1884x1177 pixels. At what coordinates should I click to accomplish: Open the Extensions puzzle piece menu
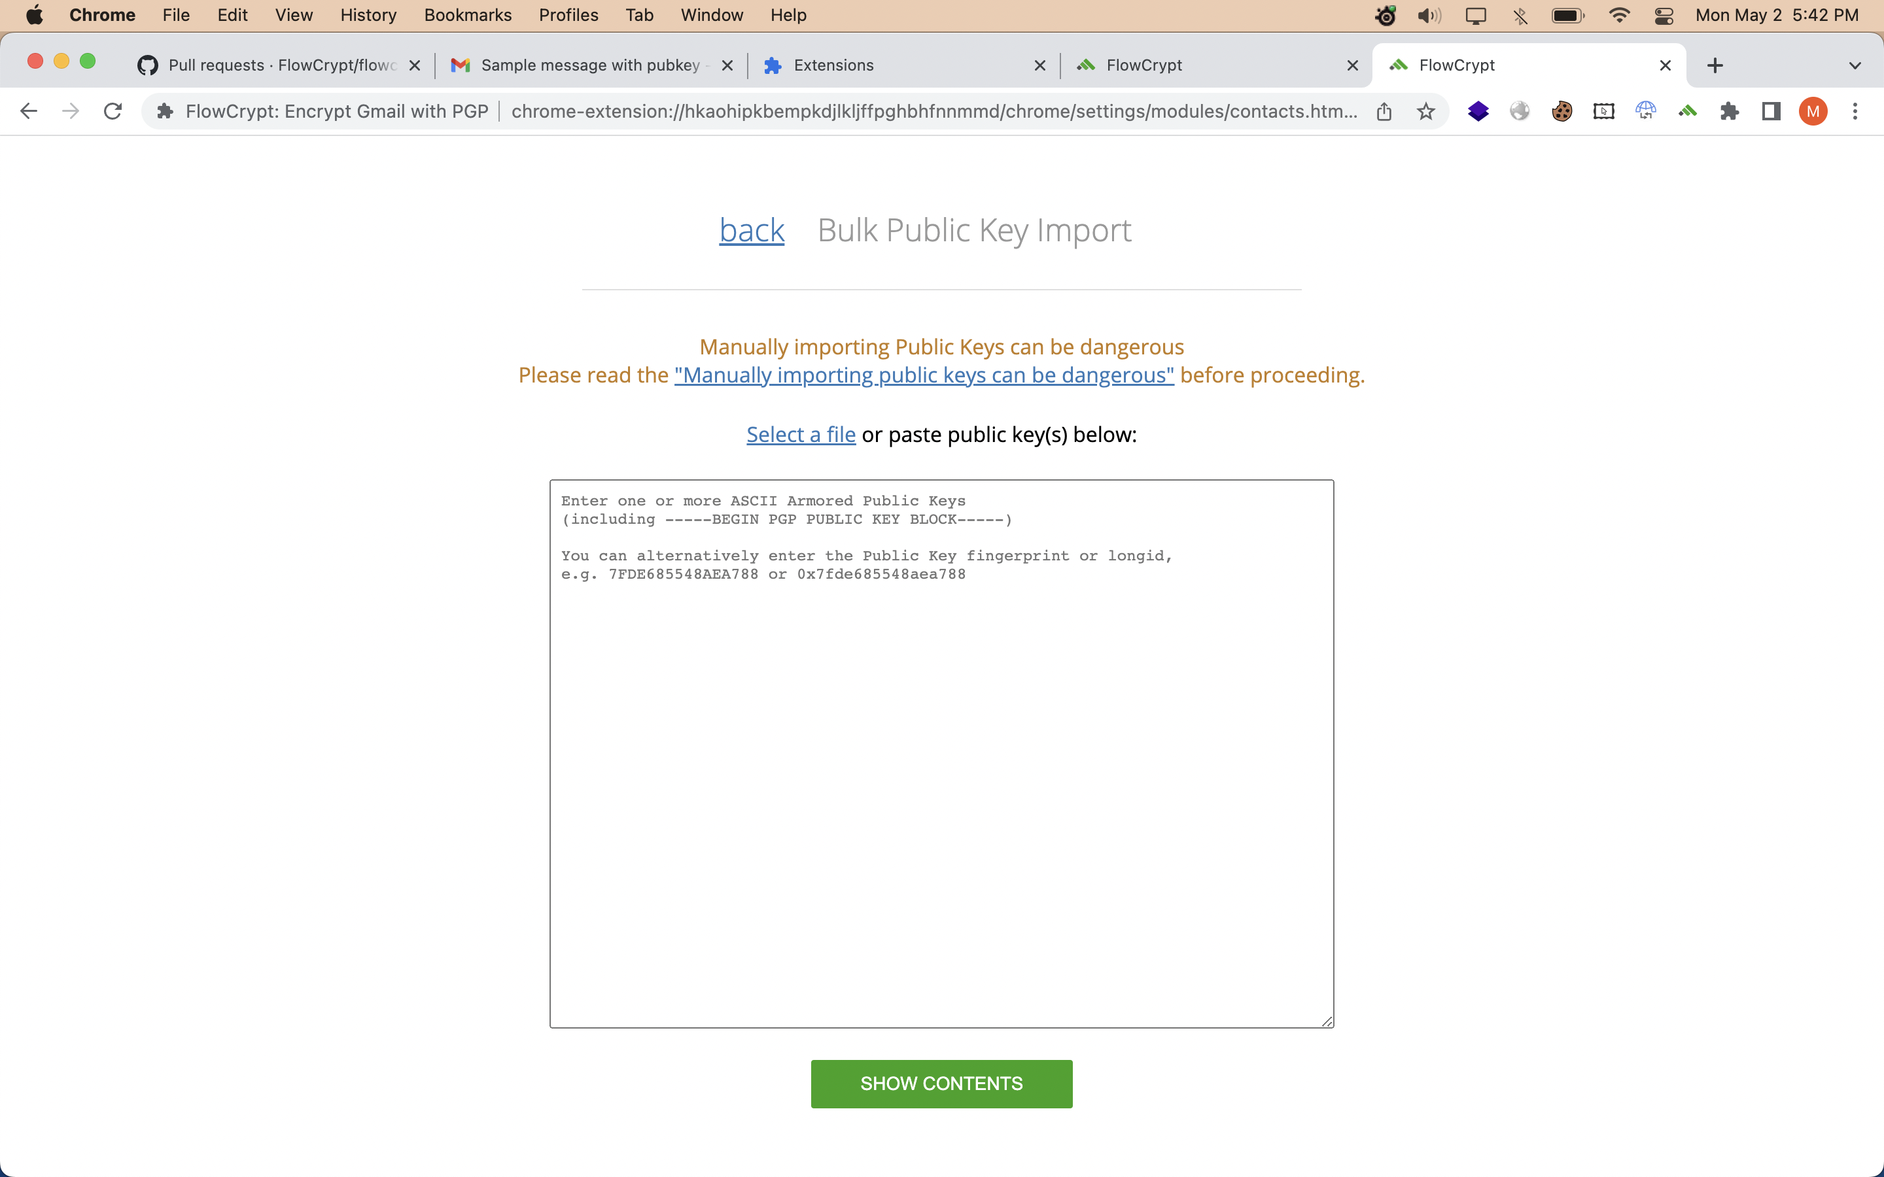pyautogui.click(x=1729, y=111)
